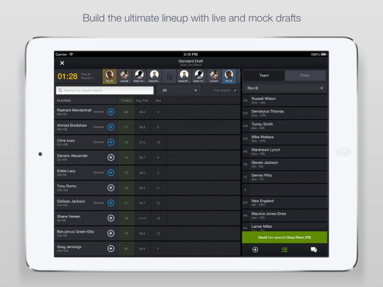This screenshot has width=383, height=287.
Task: Add Rashard Mendenhall with plus icon
Action: pos(111,112)
